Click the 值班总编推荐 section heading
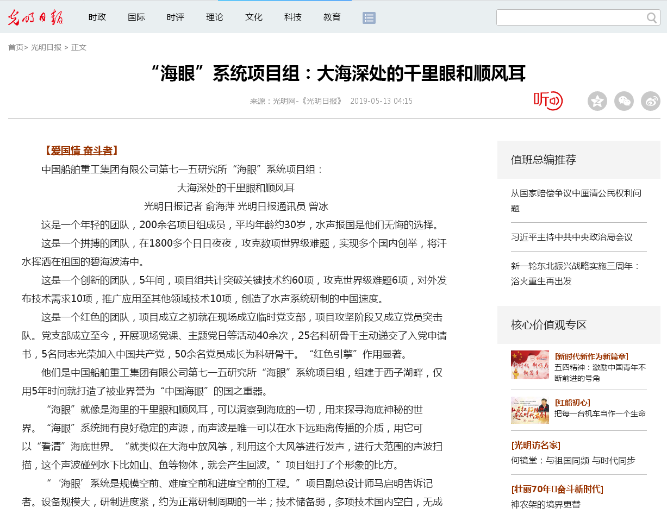 544,159
